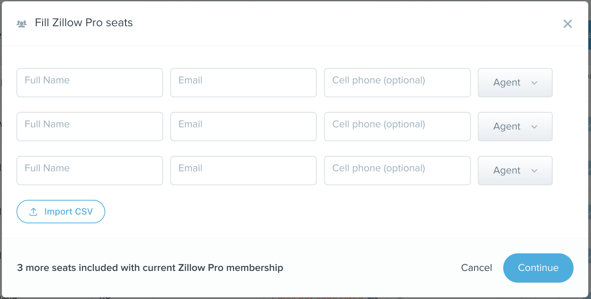Click the "3 more seats included" footer text
Viewport: 591px width, 299px height.
pos(150,268)
